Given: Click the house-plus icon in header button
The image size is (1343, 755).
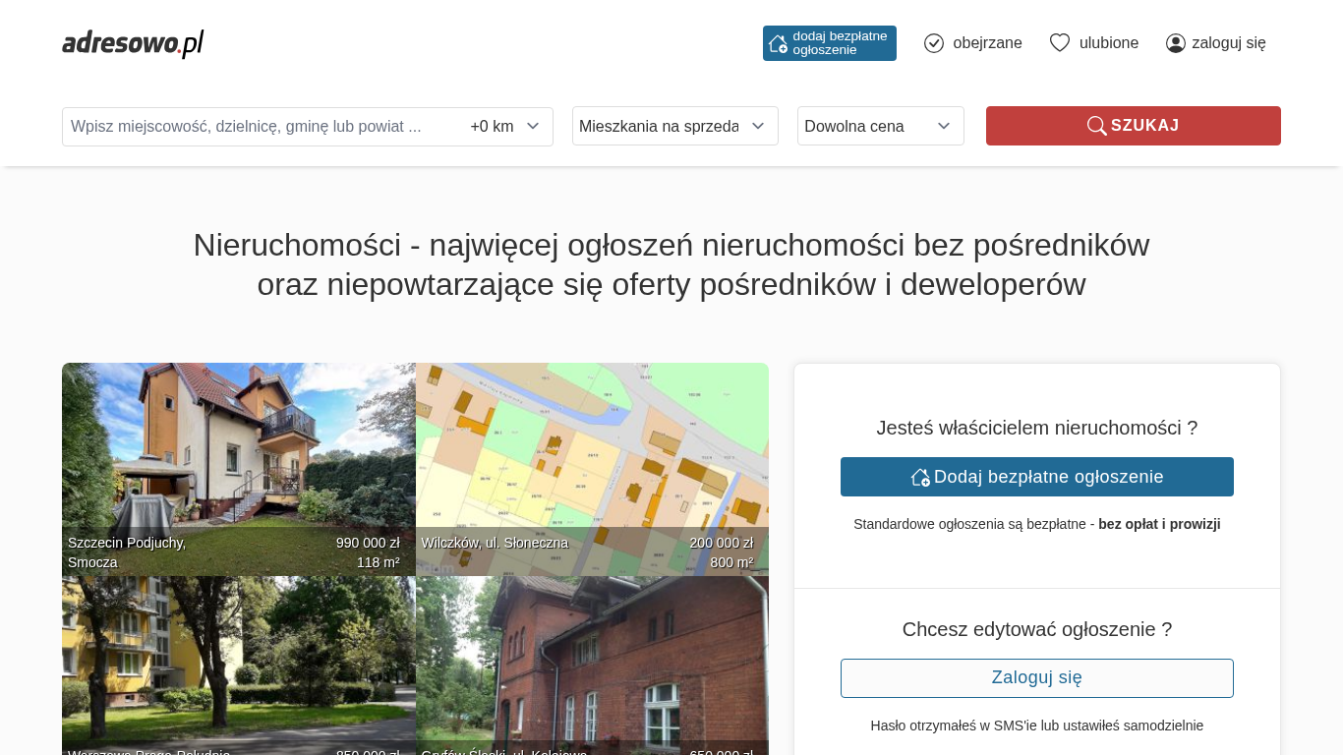Looking at the screenshot, I should pyautogui.click(x=778, y=43).
